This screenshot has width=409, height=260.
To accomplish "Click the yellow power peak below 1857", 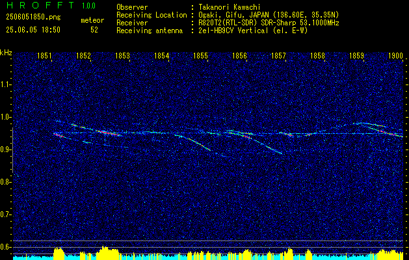I will tap(289, 252).
